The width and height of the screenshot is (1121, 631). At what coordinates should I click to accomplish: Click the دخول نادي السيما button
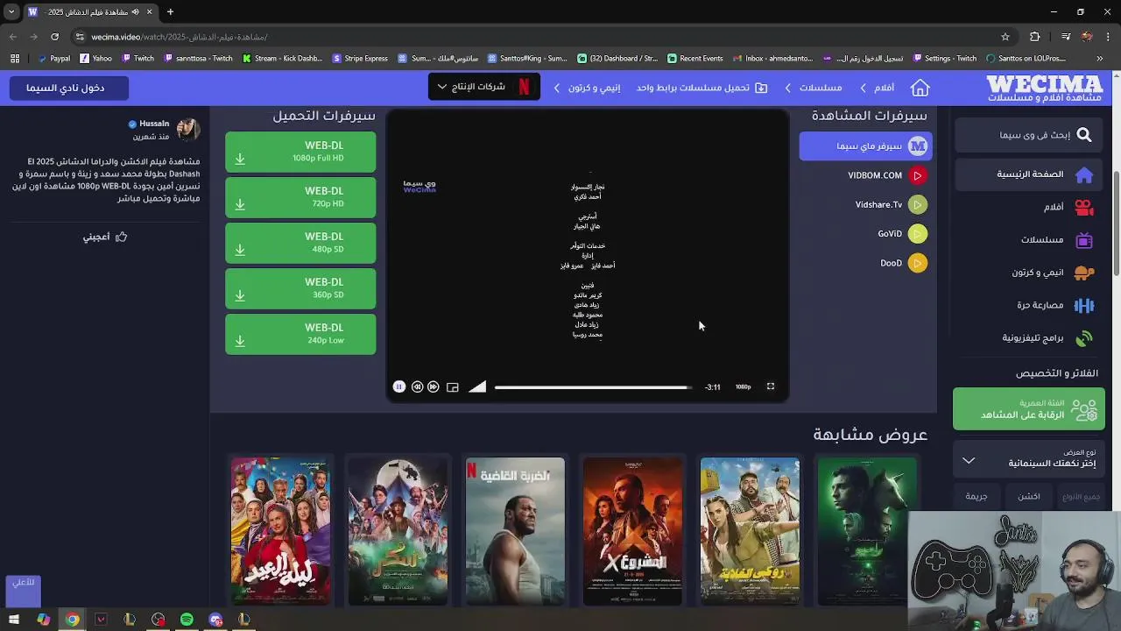(69, 88)
